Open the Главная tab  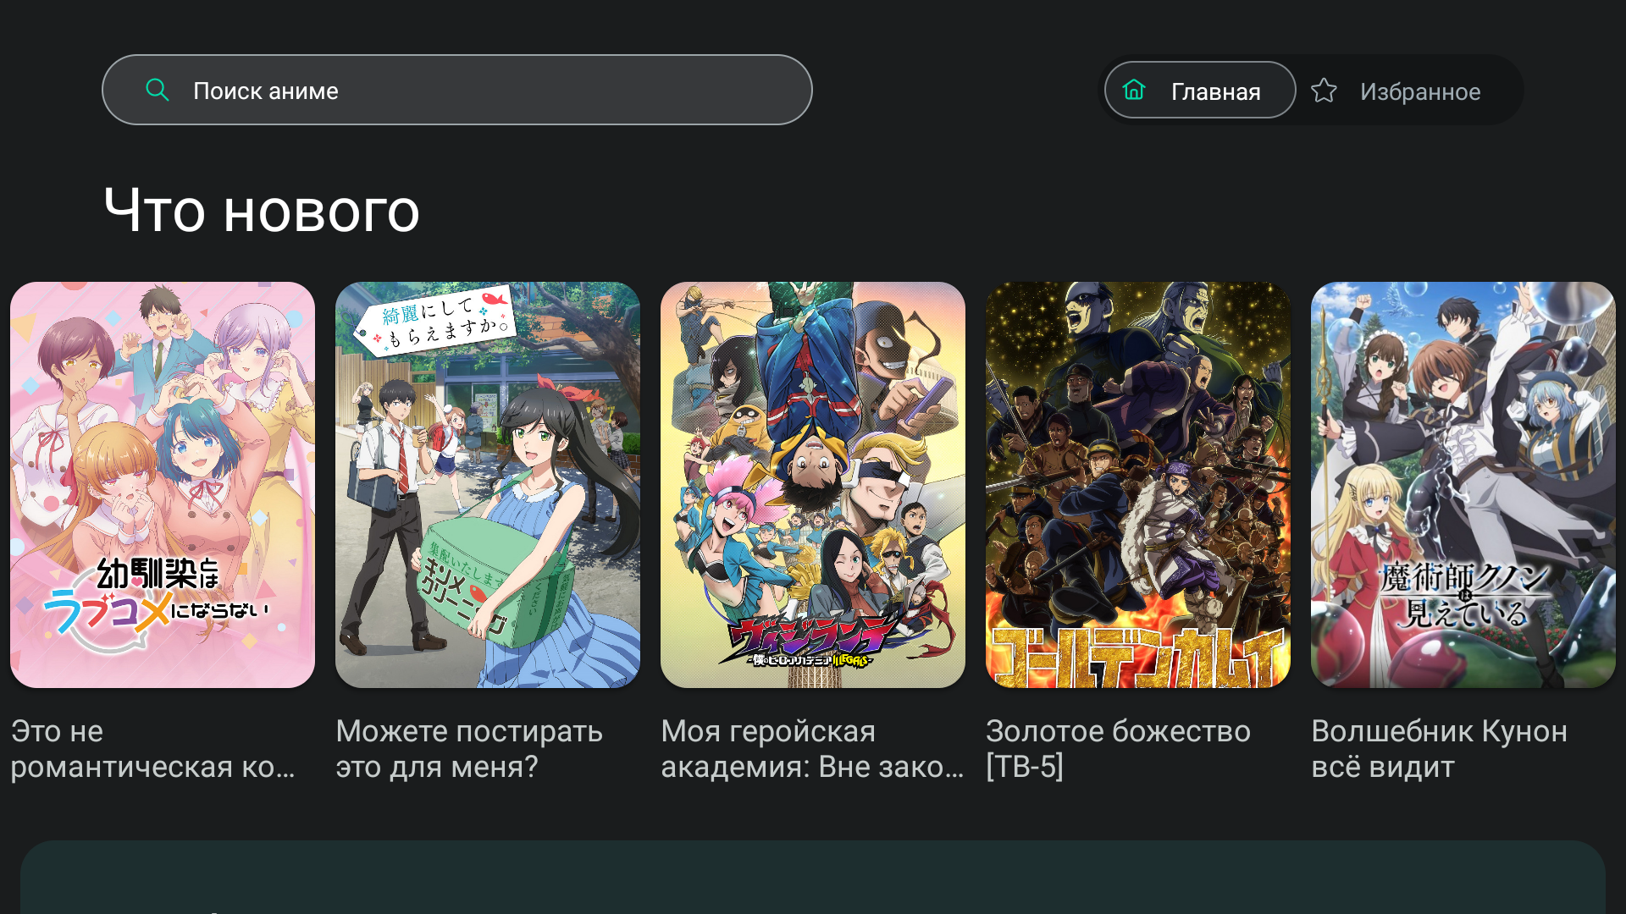pyautogui.click(x=1200, y=90)
